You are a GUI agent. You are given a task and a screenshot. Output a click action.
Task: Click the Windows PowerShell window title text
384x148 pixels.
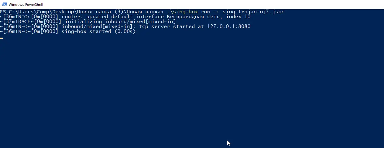point(25,5)
